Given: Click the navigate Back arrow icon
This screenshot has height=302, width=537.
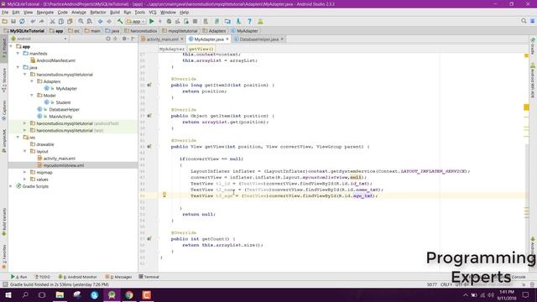Looking at the screenshot, I should pos(101,21).
